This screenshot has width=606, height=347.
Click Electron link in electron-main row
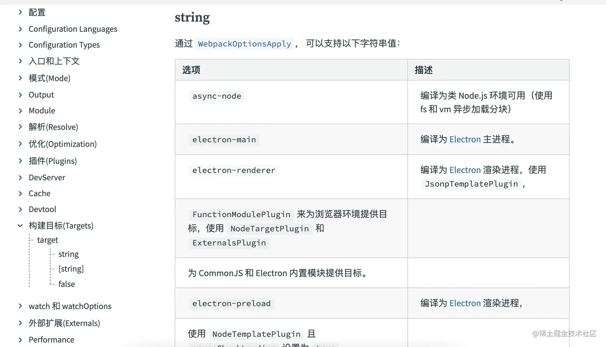[x=465, y=139]
